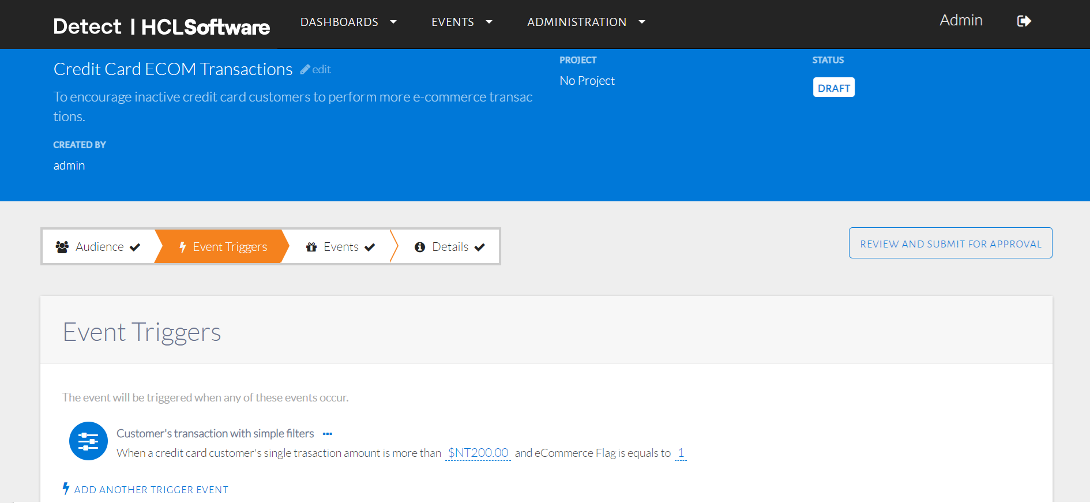Edit the $NT200.00 amount value
The image size is (1090, 503).
pos(478,453)
